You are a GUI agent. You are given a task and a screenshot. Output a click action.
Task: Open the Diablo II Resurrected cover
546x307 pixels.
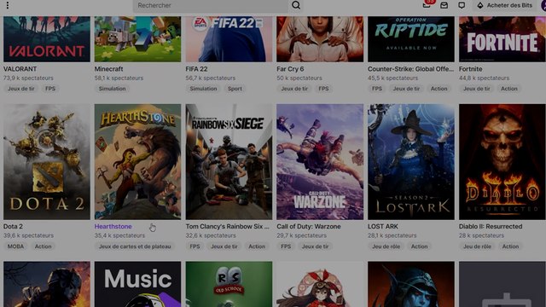click(502, 161)
